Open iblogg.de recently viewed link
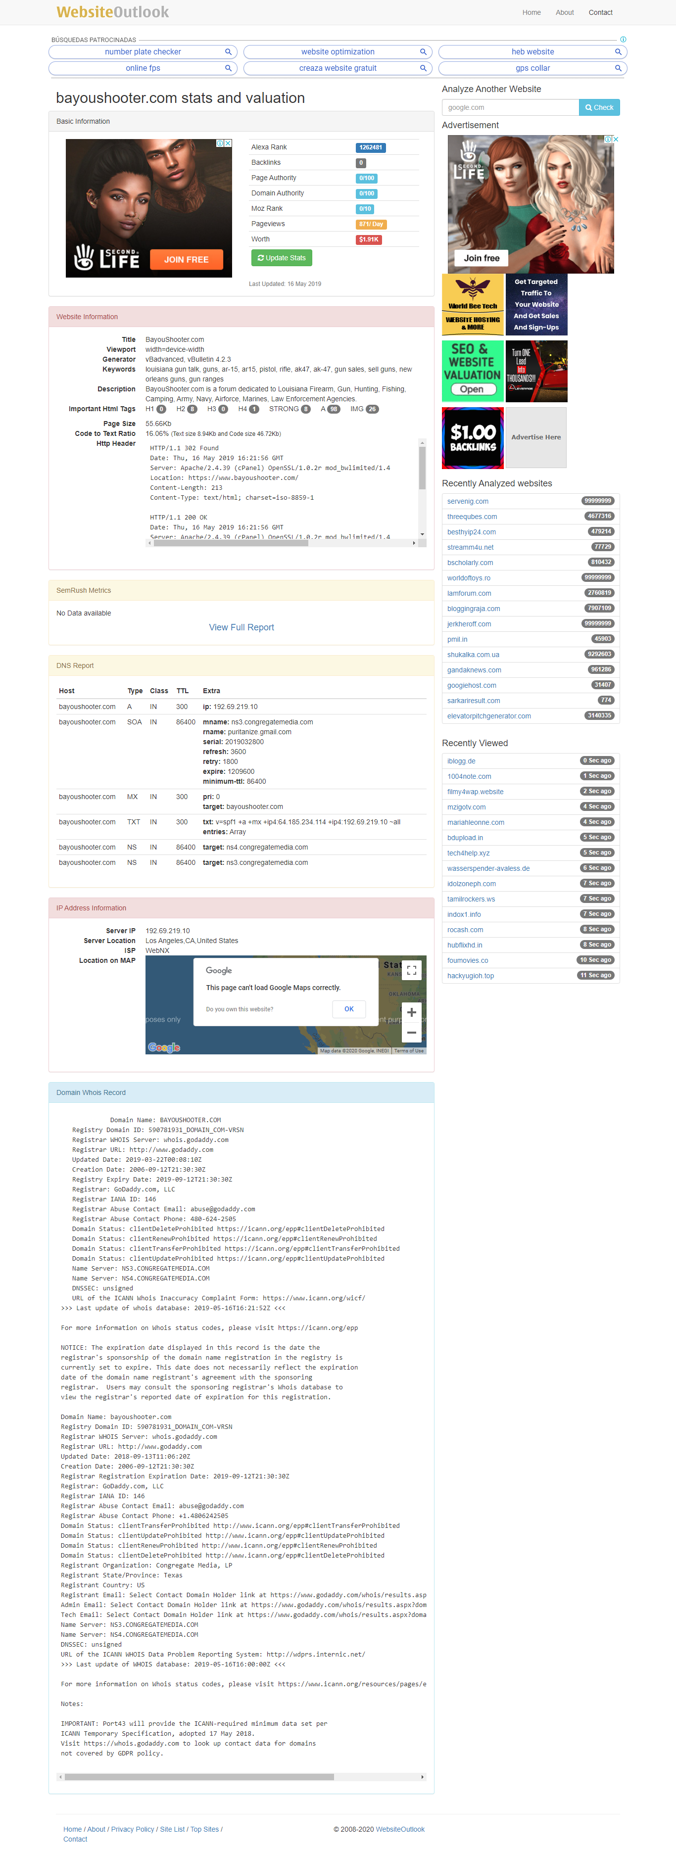Screen dimensions: 676x1849 pyautogui.click(x=461, y=761)
